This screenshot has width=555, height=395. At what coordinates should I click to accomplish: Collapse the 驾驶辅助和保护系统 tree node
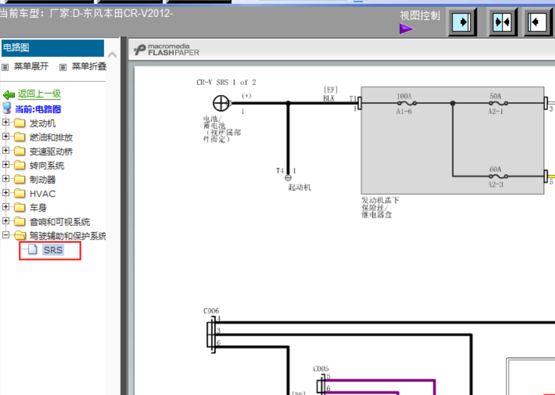click(x=6, y=235)
